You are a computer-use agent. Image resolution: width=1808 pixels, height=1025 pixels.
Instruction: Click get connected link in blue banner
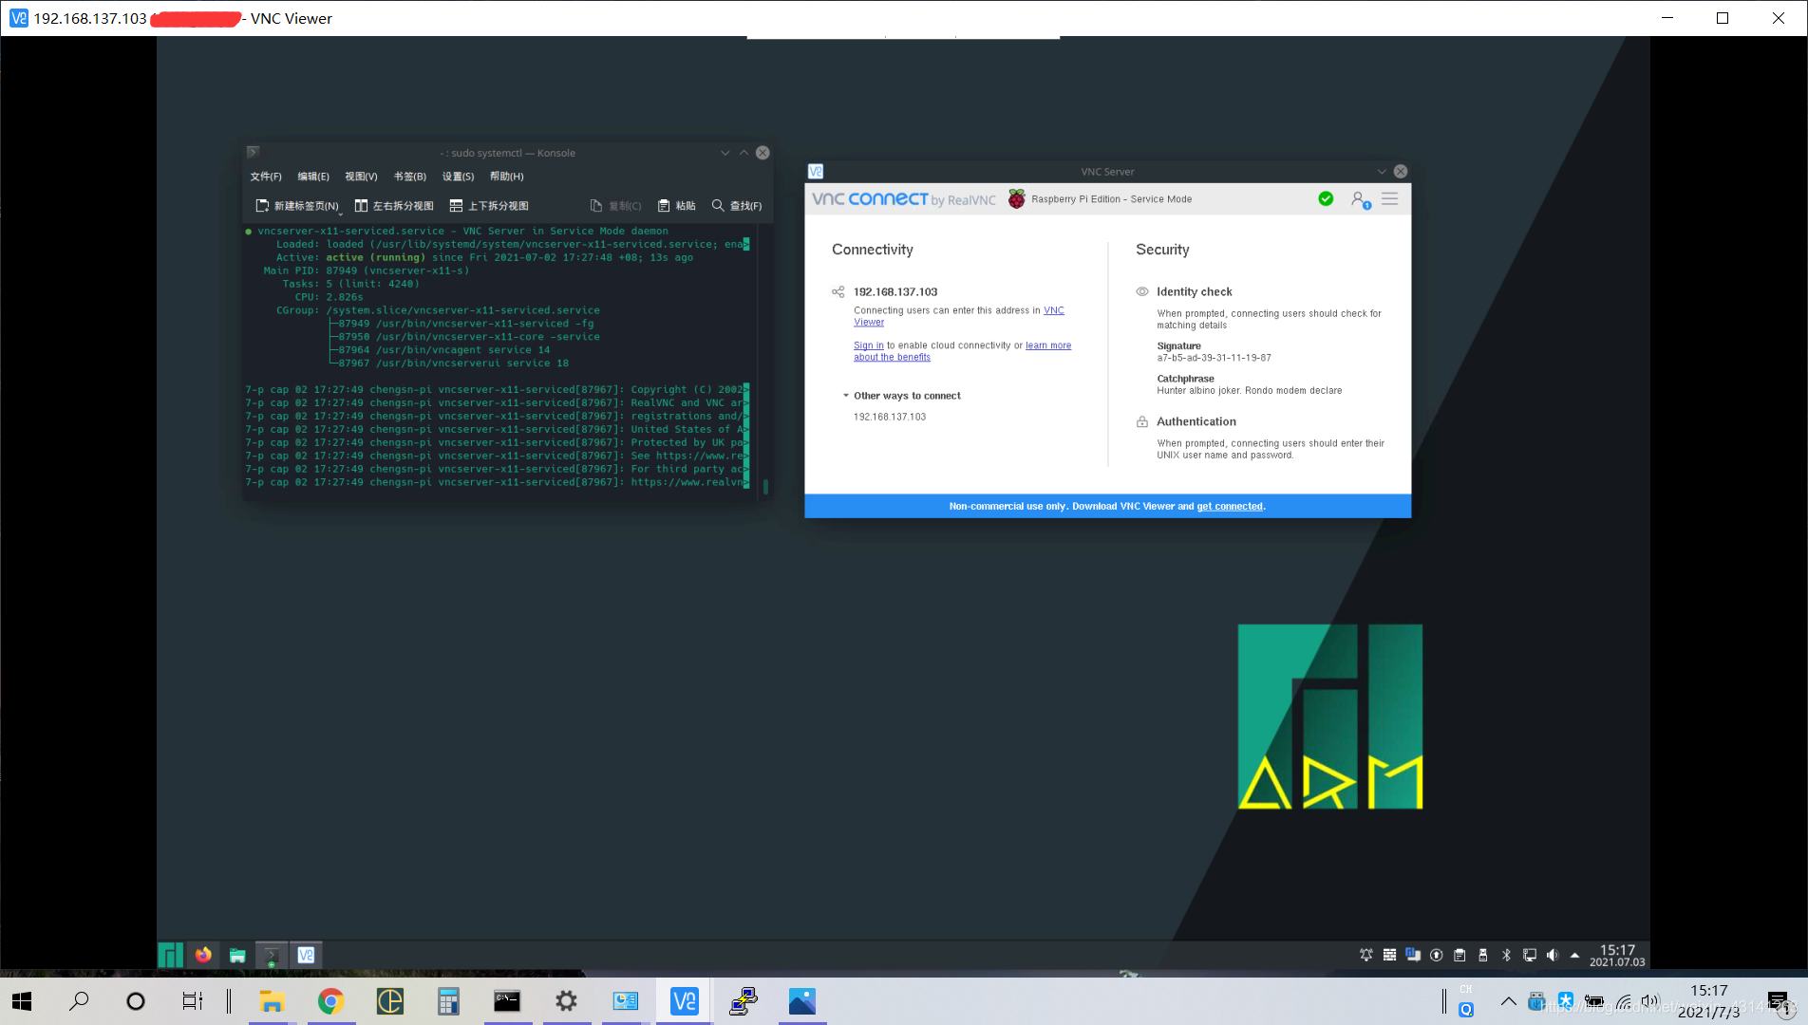click(x=1230, y=507)
